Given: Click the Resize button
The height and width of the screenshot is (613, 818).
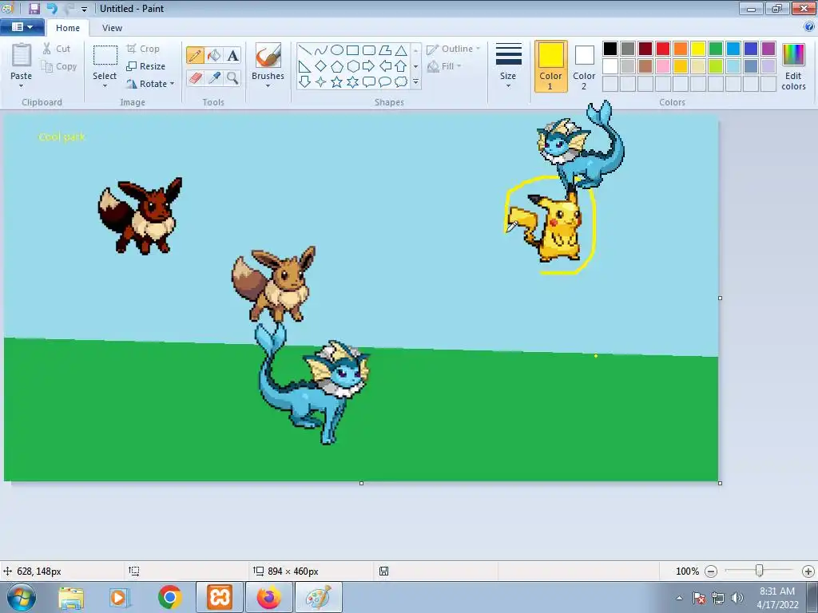Looking at the screenshot, I should (146, 66).
